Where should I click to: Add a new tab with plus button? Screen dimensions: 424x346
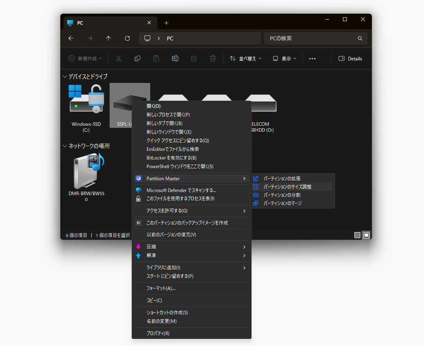166,23
